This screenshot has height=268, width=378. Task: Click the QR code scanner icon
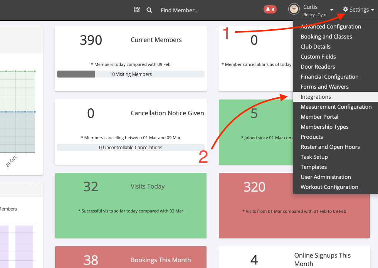pyautogui.click(x=137, y=10)
